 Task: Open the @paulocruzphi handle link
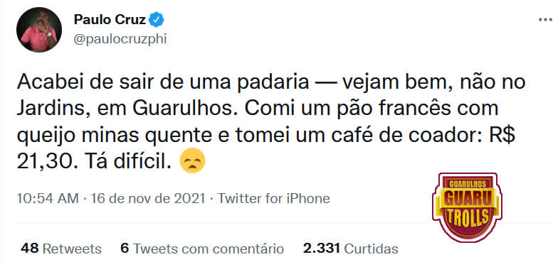pos(120,39)
